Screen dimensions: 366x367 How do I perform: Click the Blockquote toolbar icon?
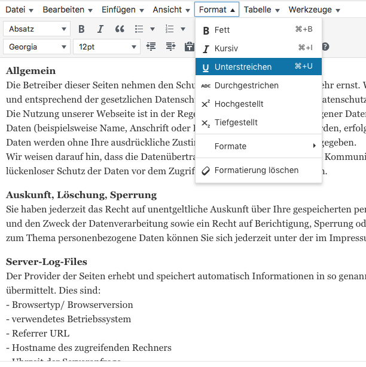click(120, 29)
